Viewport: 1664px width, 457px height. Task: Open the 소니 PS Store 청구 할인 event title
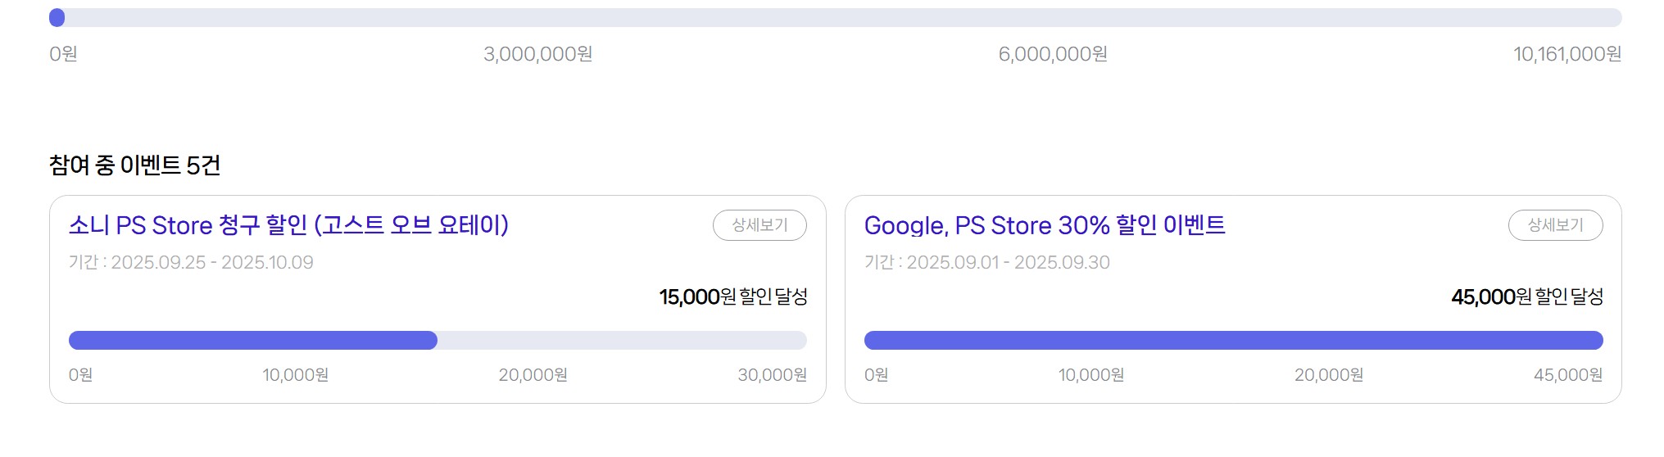(288, 225)
